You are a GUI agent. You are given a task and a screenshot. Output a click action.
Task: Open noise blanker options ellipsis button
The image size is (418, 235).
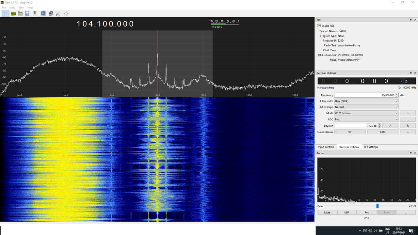[408, 132]
